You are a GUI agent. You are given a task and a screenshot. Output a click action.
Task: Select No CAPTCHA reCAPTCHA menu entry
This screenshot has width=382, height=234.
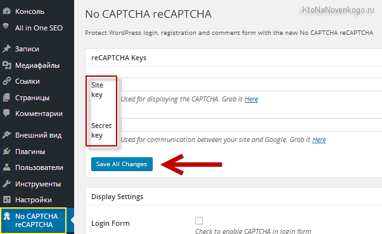pos(37,220)
